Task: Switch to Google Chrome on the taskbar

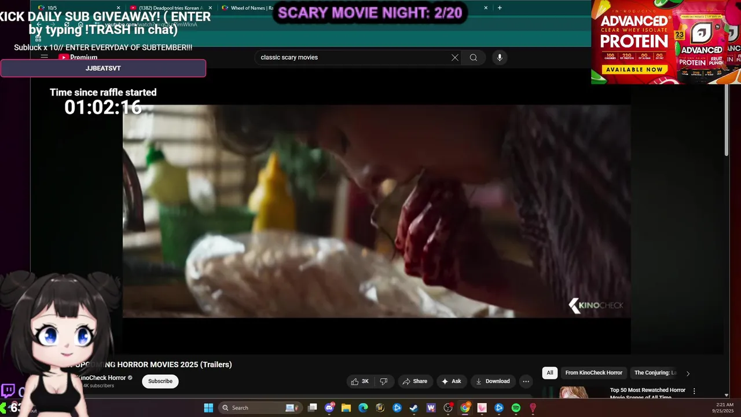Action: (465, 408)
